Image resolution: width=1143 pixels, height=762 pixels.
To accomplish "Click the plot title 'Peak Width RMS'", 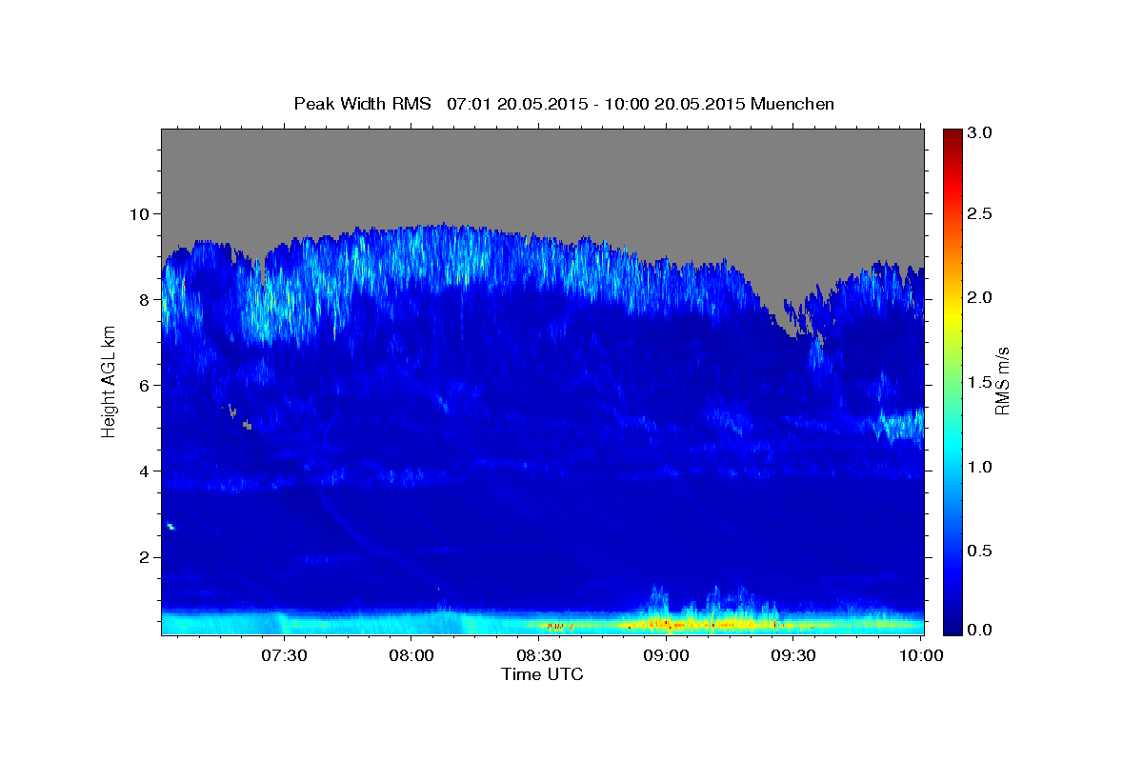I will pyautogui.click(x=362, y=104).
